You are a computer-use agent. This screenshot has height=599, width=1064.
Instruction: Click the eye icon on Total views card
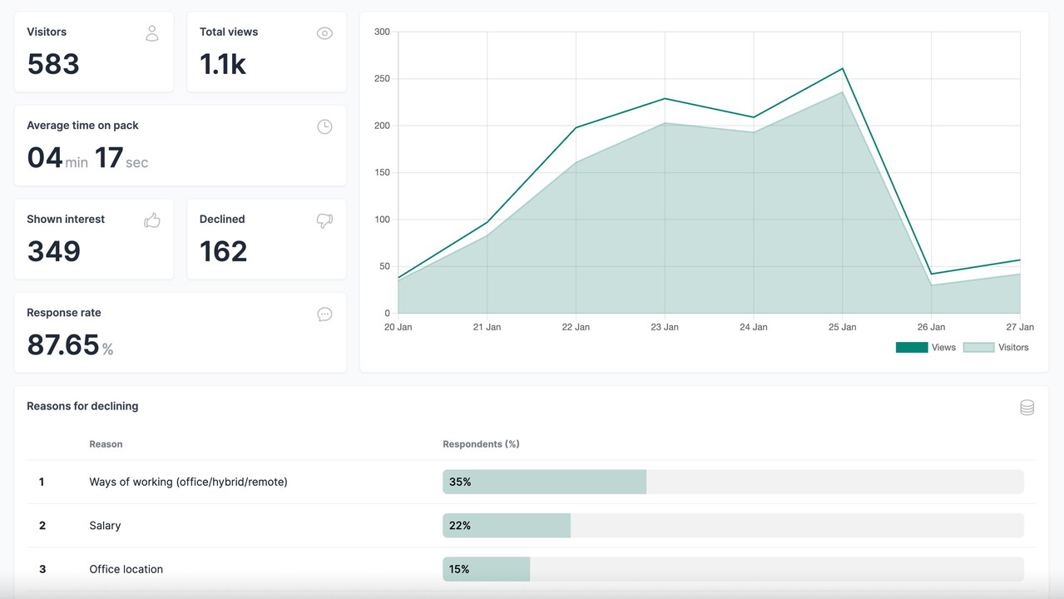click(x=324, y=33)
